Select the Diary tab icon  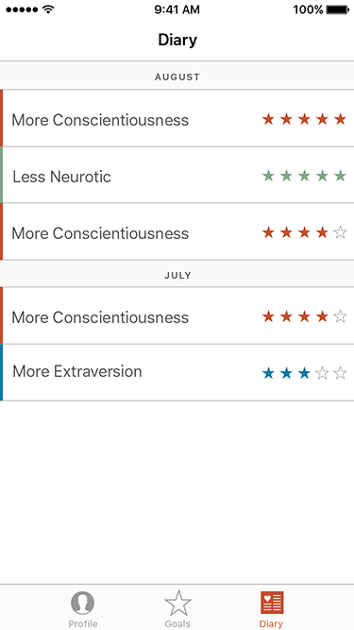click(x=272, y=603)
